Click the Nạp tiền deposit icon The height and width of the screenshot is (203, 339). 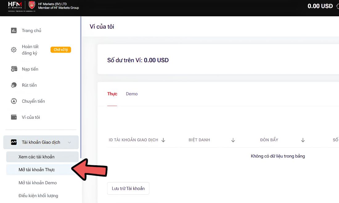coord(14,69)
